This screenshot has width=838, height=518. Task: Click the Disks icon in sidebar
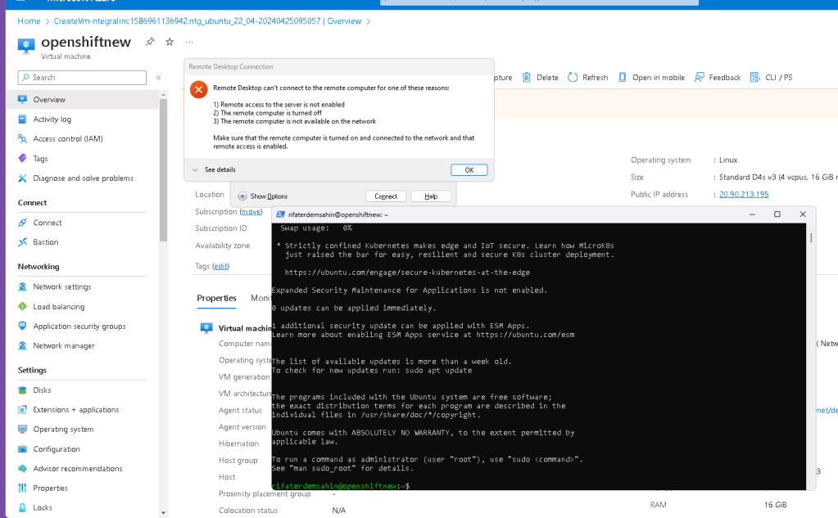coord(22,390)
